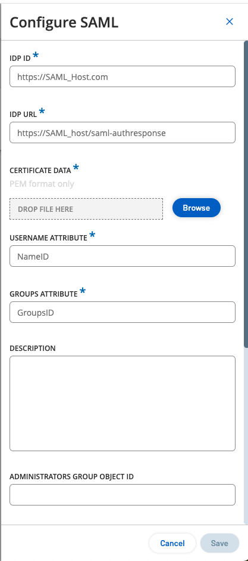Focus the IDP URL text box
Screen dimensions: 248x561
(123, 132)
